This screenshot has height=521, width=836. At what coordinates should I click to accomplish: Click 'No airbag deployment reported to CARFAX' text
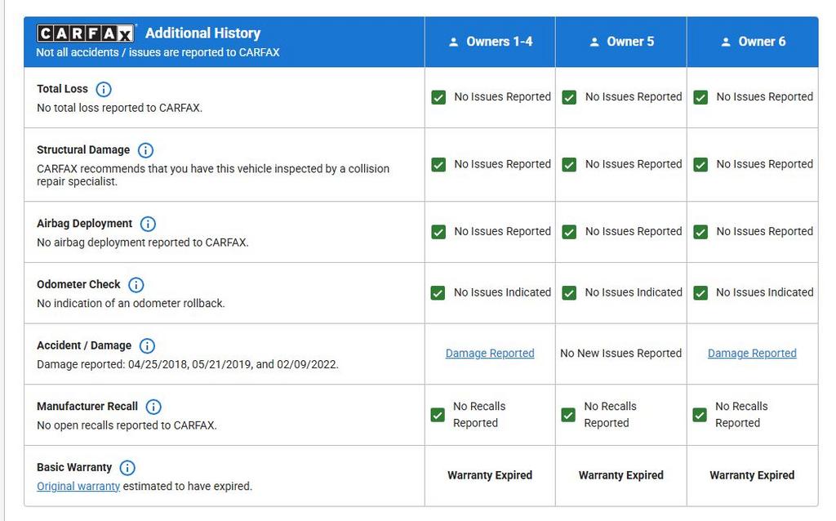click(x=142, y=243)
